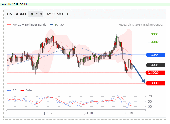This screenshot has width=170, height=124.
Task: Click the RSI blue legend swatch
Action: (9, 90)
